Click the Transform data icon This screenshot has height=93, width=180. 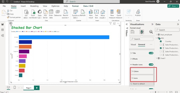pos(76,12)
